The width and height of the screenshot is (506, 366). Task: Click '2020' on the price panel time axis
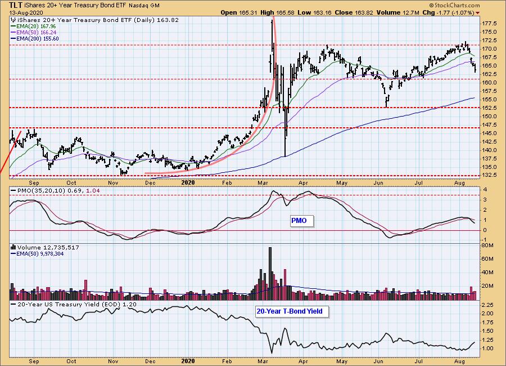pyautogui.click(x=188, y=182)
